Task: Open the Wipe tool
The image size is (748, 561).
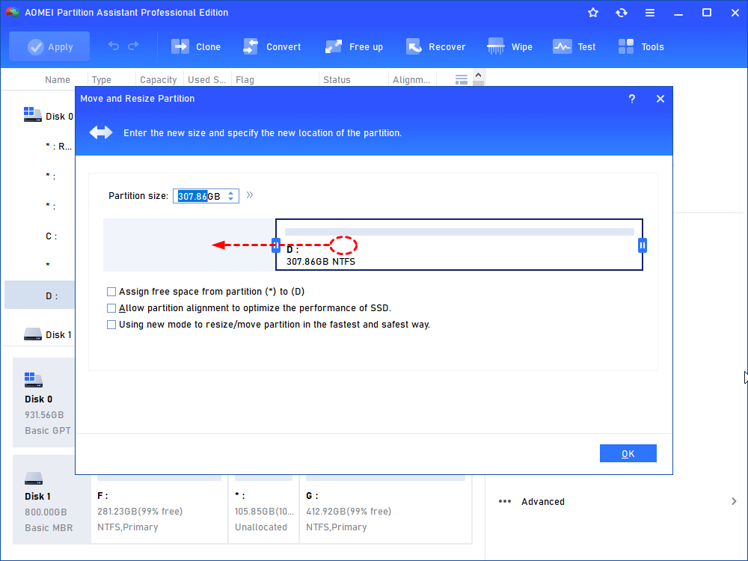Action: pos(509,46)
